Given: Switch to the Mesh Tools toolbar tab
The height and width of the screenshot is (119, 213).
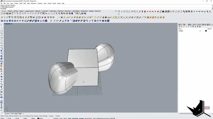Looking at the screenshot, I should (x=68, y=11).
